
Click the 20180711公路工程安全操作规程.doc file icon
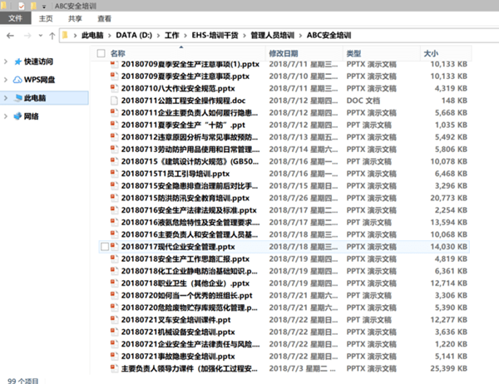(115, 101)
